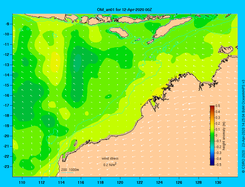Image resolution: width=245 pixels, height=187 pixels.
Task: Click longitude axis label 120
Action: [x=120, y=182]
